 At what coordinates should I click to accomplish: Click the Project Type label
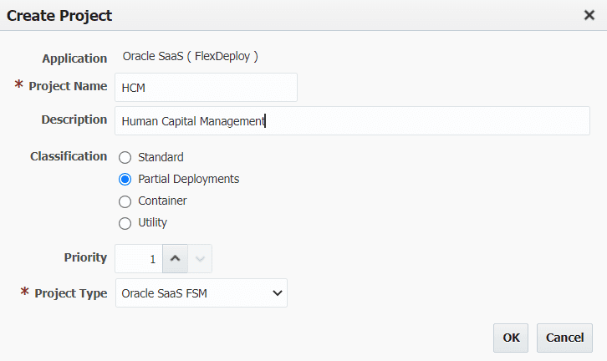pyautogui.click(x=71, y=293)
